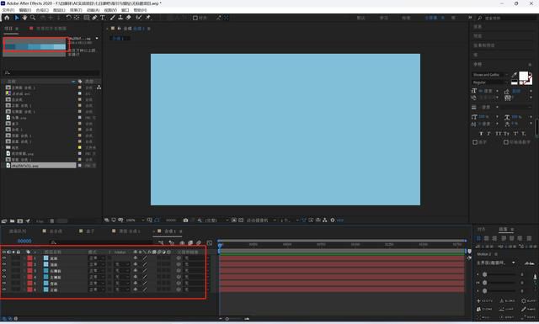The width and height of the screenshot is (539, 324).
Task: Select the Rectangle shape tool
Action: point(86,18)
